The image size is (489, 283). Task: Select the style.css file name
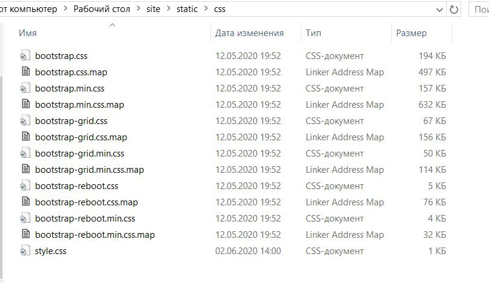pos(51,251)
